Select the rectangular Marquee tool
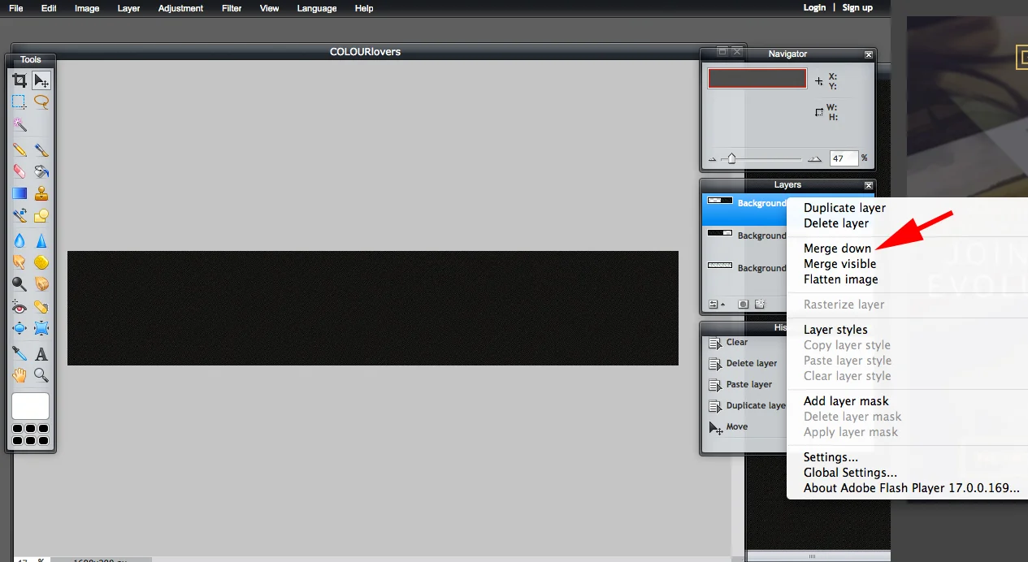This screenshot has width=1028, height=562. (x=20, y=102)
